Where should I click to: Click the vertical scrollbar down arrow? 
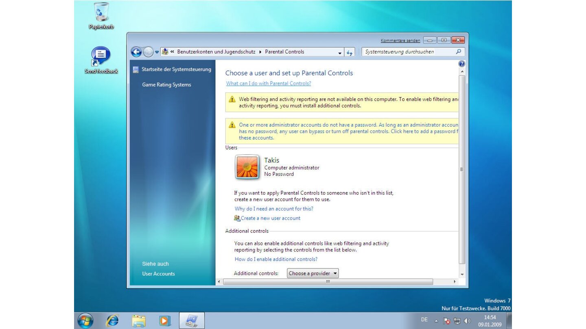click(x=462, y=275)
